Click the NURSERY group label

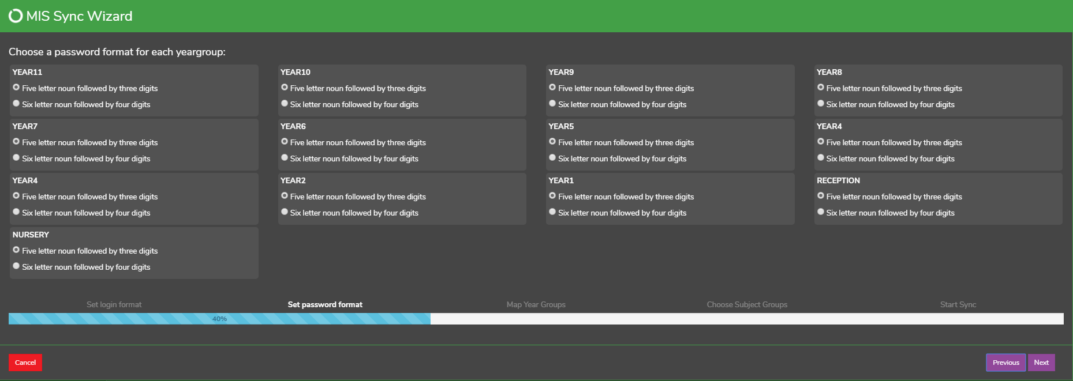pos(31,235)
